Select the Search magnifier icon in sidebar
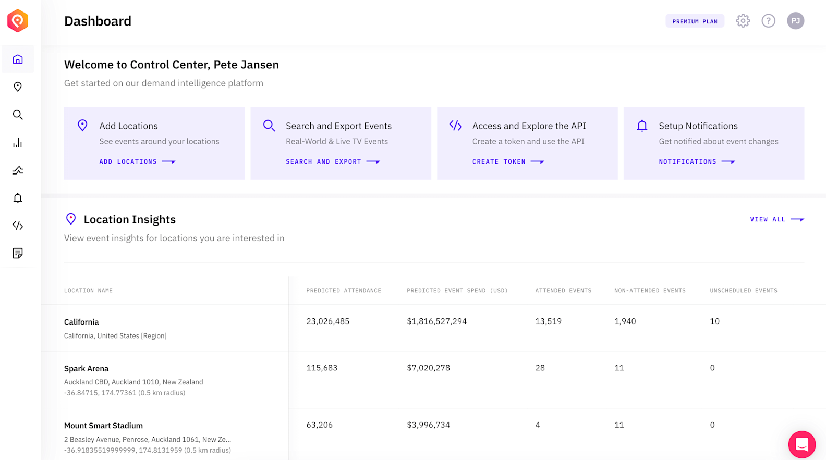 coord(18,115)
